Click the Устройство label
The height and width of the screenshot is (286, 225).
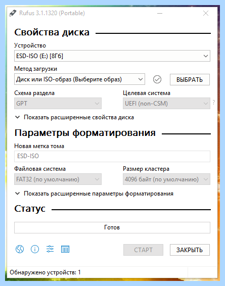pyautogui.click(x=30, y=45)
